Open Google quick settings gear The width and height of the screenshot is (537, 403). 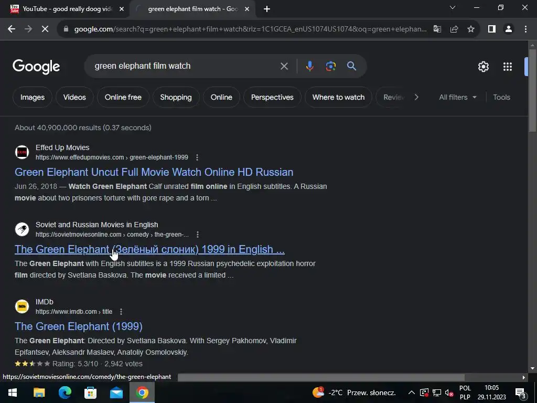[483, 67]
